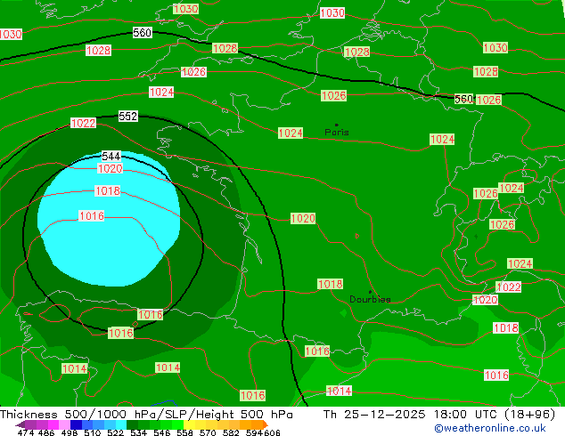Screen dimensions: 565x436
Task: Pick the bright yellow swatch above 558 in the legend
Action: coord(189,424)
